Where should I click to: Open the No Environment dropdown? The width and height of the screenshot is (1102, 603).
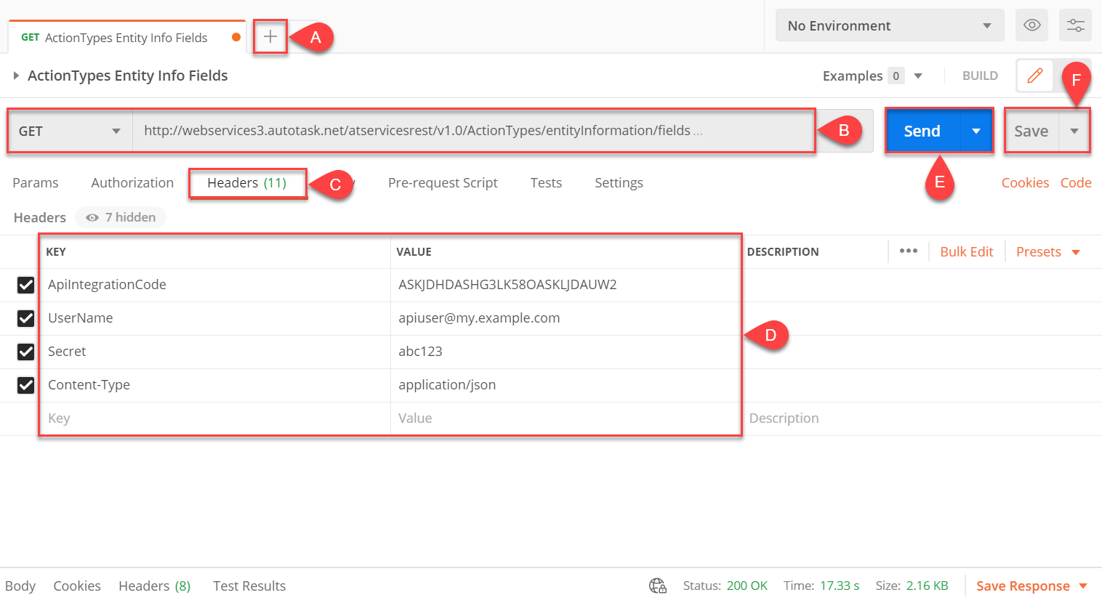coord(889,25)
